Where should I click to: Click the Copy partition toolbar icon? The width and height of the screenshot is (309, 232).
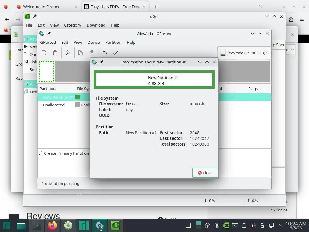click(80, 53)
